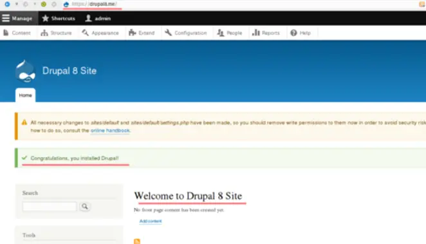Click the Configuration wrench icon

click(168, 33)
